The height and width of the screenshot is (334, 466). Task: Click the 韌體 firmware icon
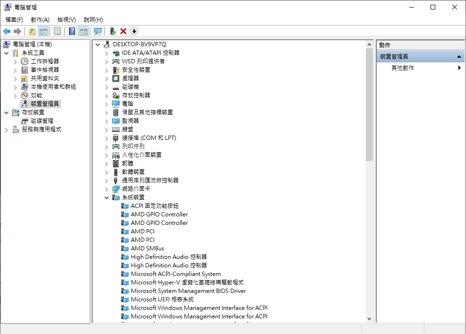[116, 163]
